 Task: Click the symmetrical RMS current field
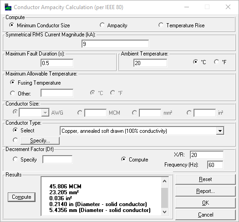click(x=115, y=44)
